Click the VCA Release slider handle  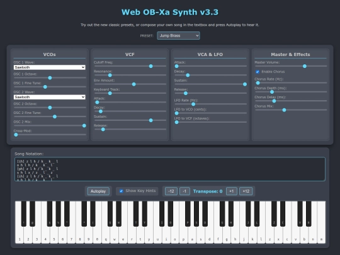tap(186, 93)
